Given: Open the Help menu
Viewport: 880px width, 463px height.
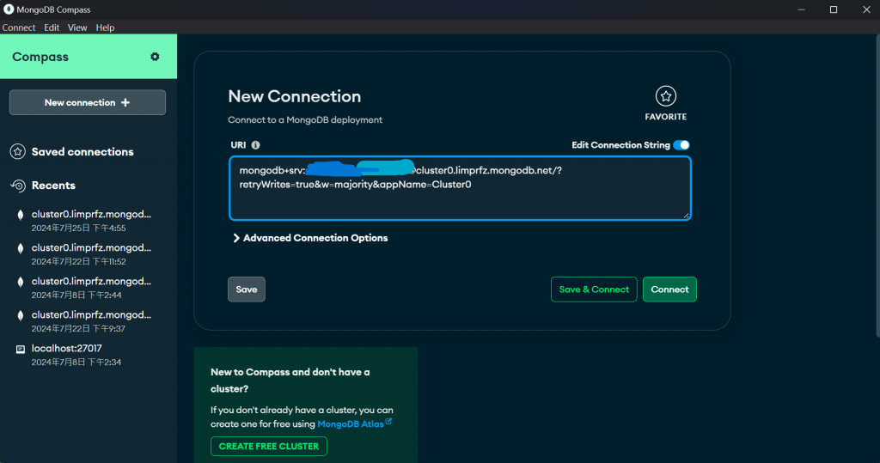Looking at the screenshot, I should pyautogui.click(x=105, y=27).
